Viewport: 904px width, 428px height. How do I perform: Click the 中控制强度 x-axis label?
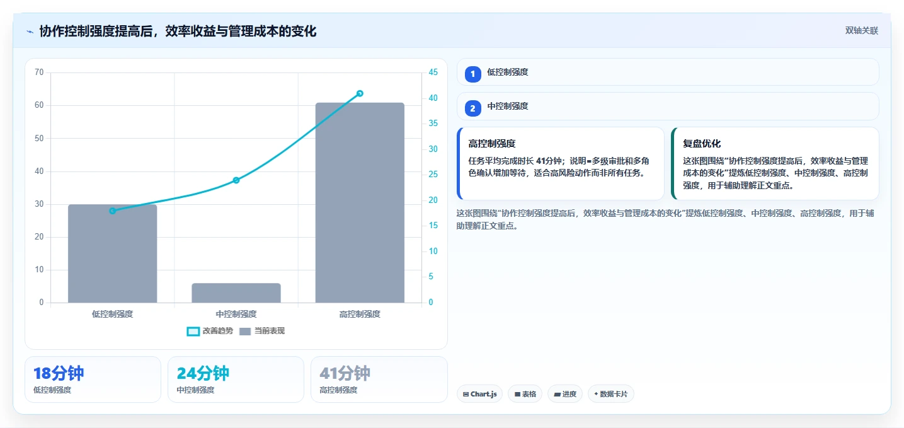click(236, 314)
